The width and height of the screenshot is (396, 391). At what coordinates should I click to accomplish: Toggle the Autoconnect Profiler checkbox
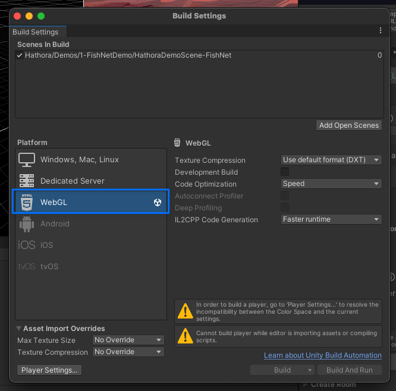click(x=285, y=195)
